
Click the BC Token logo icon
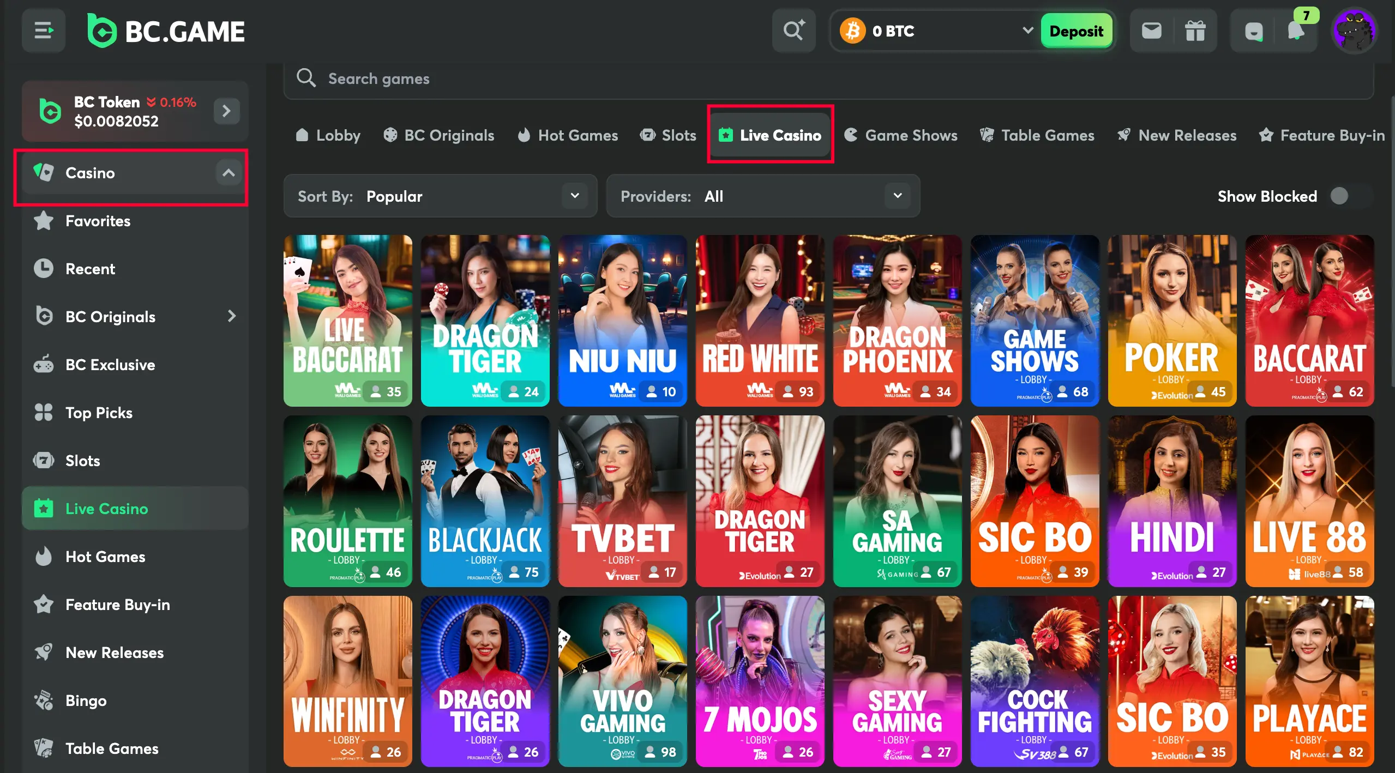(50, 111)
